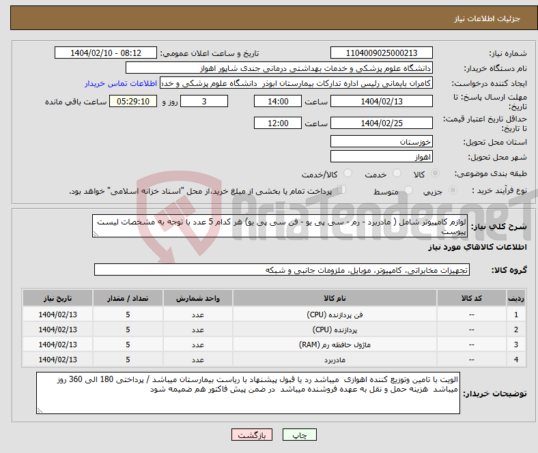This screenshot has height=453, width=538.
Task: Click the item name فن پردازنده (CPU)
Action: 335,315
